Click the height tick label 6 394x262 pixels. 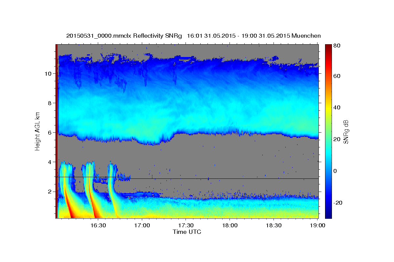[50, 133]
